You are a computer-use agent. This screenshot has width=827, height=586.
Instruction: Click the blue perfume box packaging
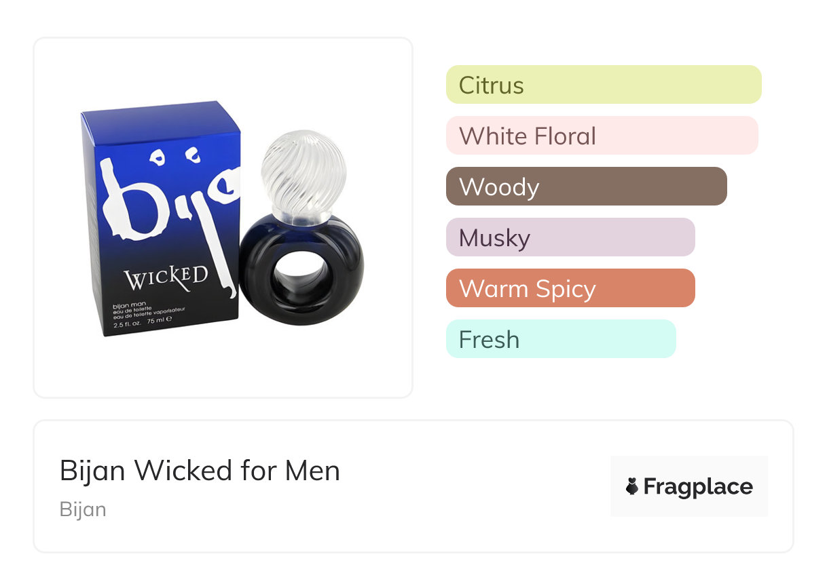pos(161,218)
